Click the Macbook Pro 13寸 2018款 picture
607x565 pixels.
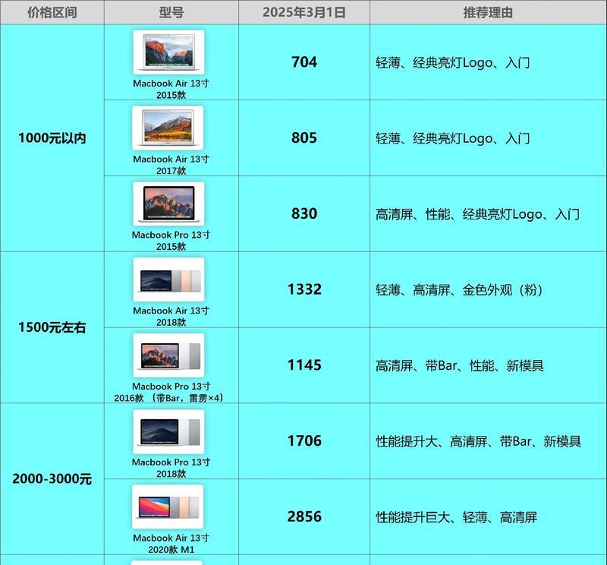tap(168, 431)
